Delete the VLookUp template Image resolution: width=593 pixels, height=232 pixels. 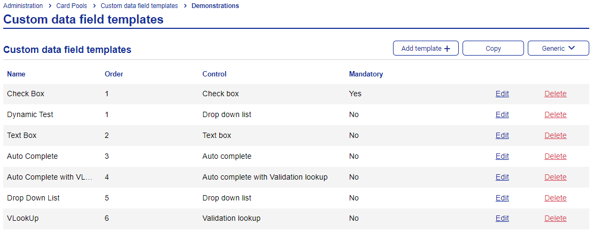556,219
